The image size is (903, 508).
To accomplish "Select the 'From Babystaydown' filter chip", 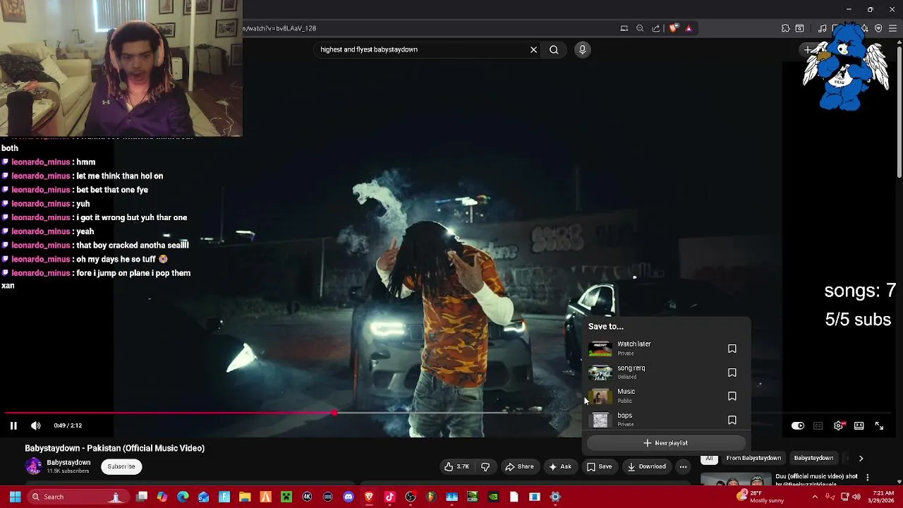I will click(753, 458).
